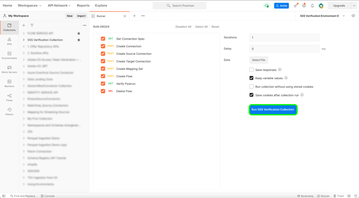Screen dimensions: 359x198
Task: Open the API Network dropdown
Action: [x=59, y=5]
